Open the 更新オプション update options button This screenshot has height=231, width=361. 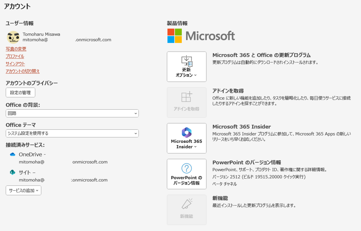187,67
